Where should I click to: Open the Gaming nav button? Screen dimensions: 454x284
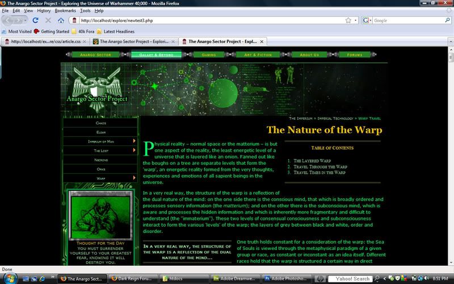tap(209, 55)
